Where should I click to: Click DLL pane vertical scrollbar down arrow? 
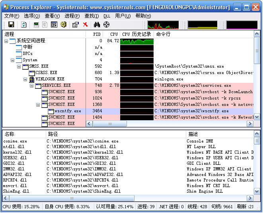coord(257,191)
